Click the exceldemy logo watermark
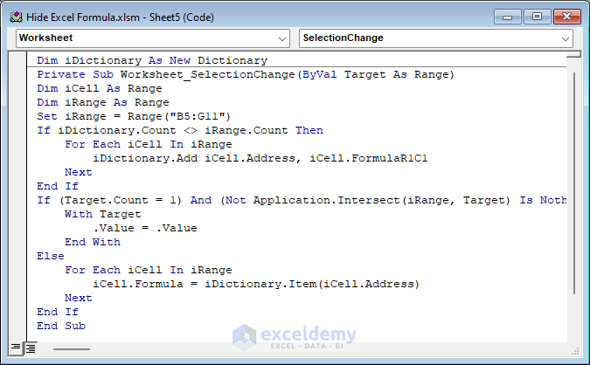Viewport: 590px width, 365px height. [295, 336]
